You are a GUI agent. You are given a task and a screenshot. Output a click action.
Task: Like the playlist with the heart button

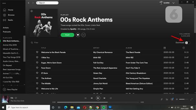(x=78, y=35)
